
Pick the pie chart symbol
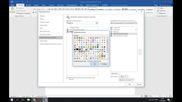[x=75, y=52]
